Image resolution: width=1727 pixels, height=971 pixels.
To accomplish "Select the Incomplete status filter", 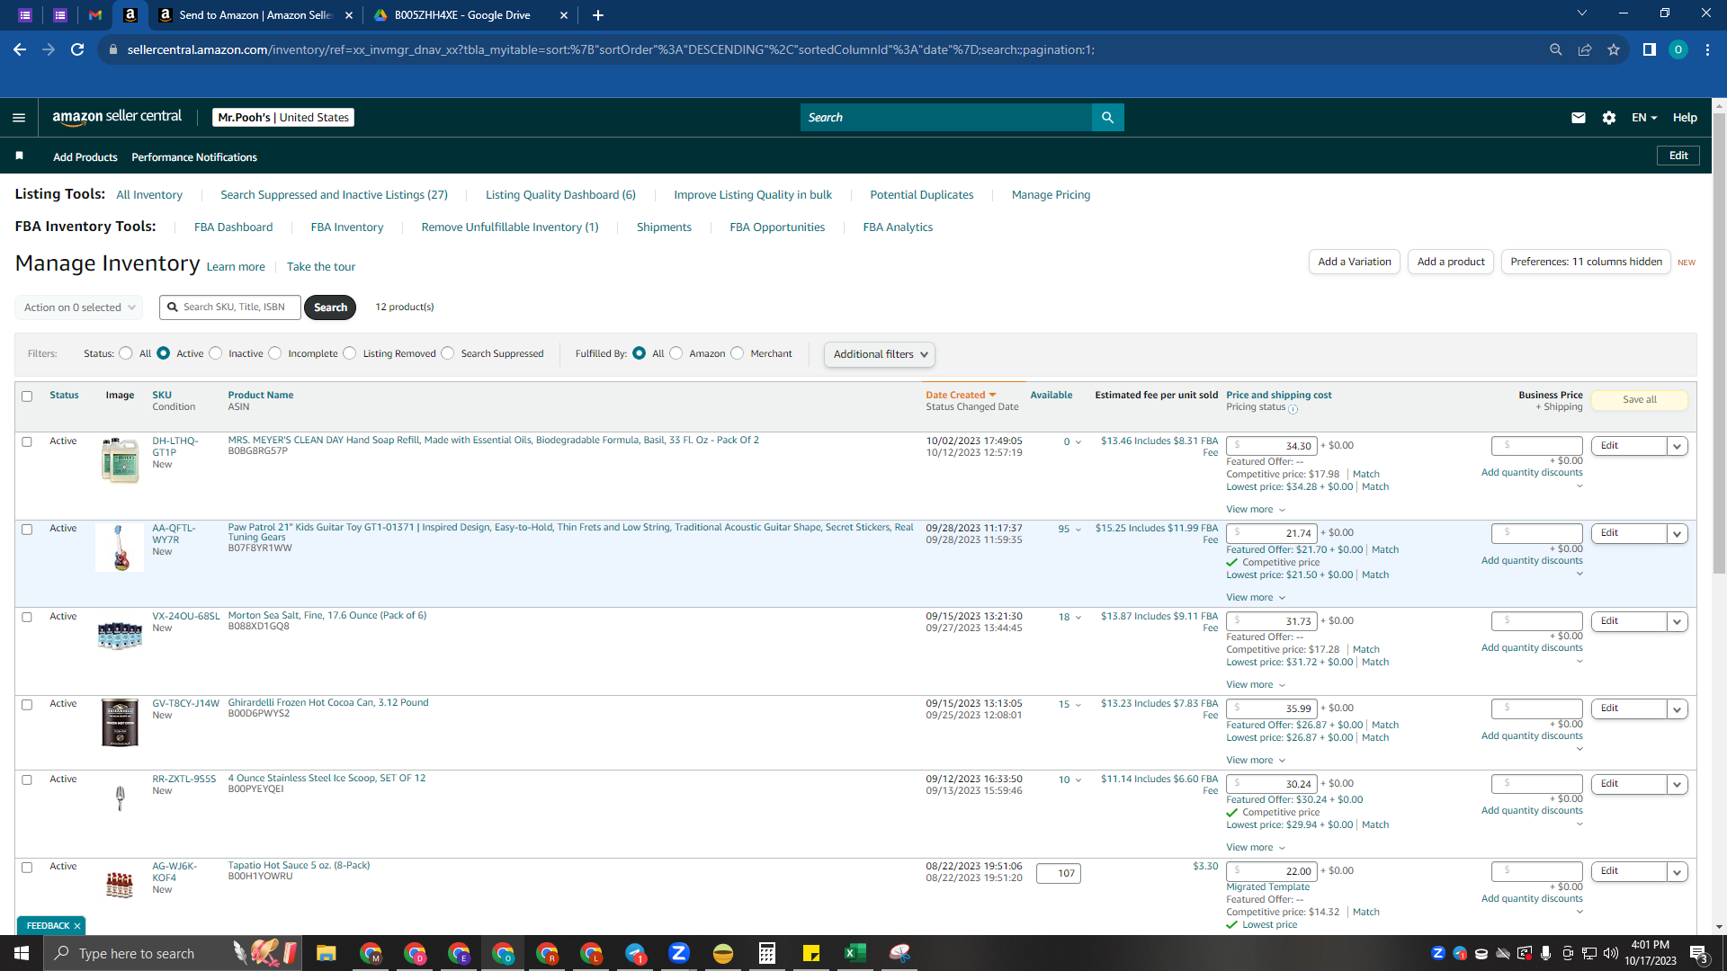I will pos(275,353).
